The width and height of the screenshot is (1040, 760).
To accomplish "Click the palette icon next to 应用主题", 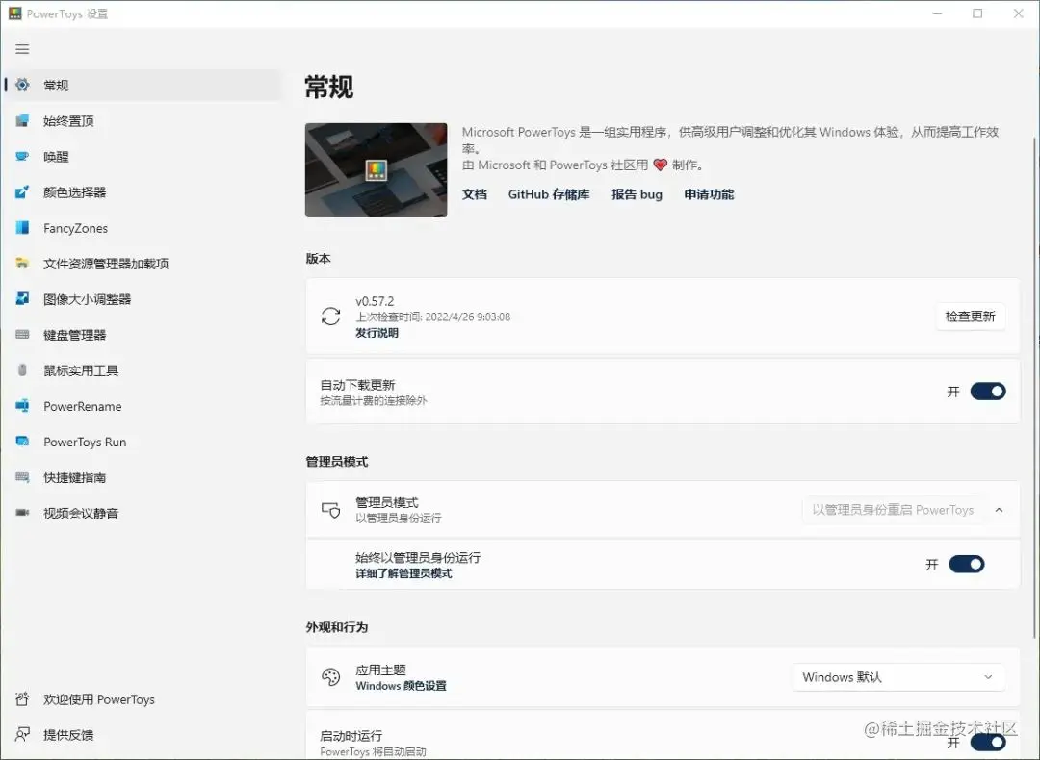I will coord(331,677).
